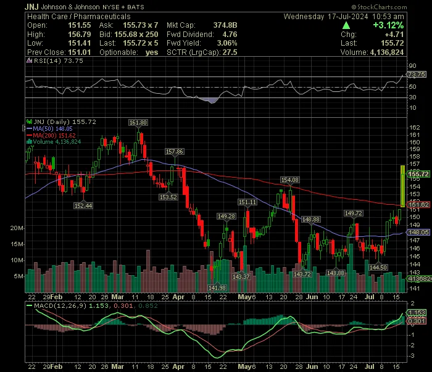Click the 161.80 peak price label
The height and width of the screenshot is (372, 432).
pos(138,123)
